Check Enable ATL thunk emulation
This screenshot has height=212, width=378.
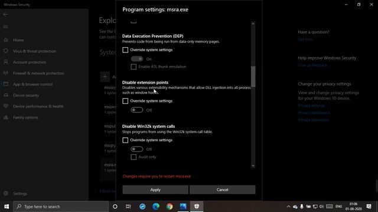(x=133, y=67)
